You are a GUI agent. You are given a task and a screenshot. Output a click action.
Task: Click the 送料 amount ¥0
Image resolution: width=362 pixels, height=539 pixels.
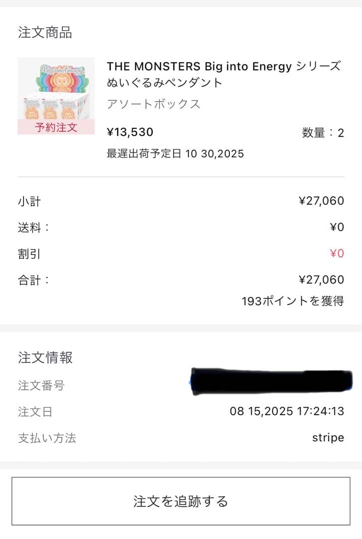pos(337,228)
